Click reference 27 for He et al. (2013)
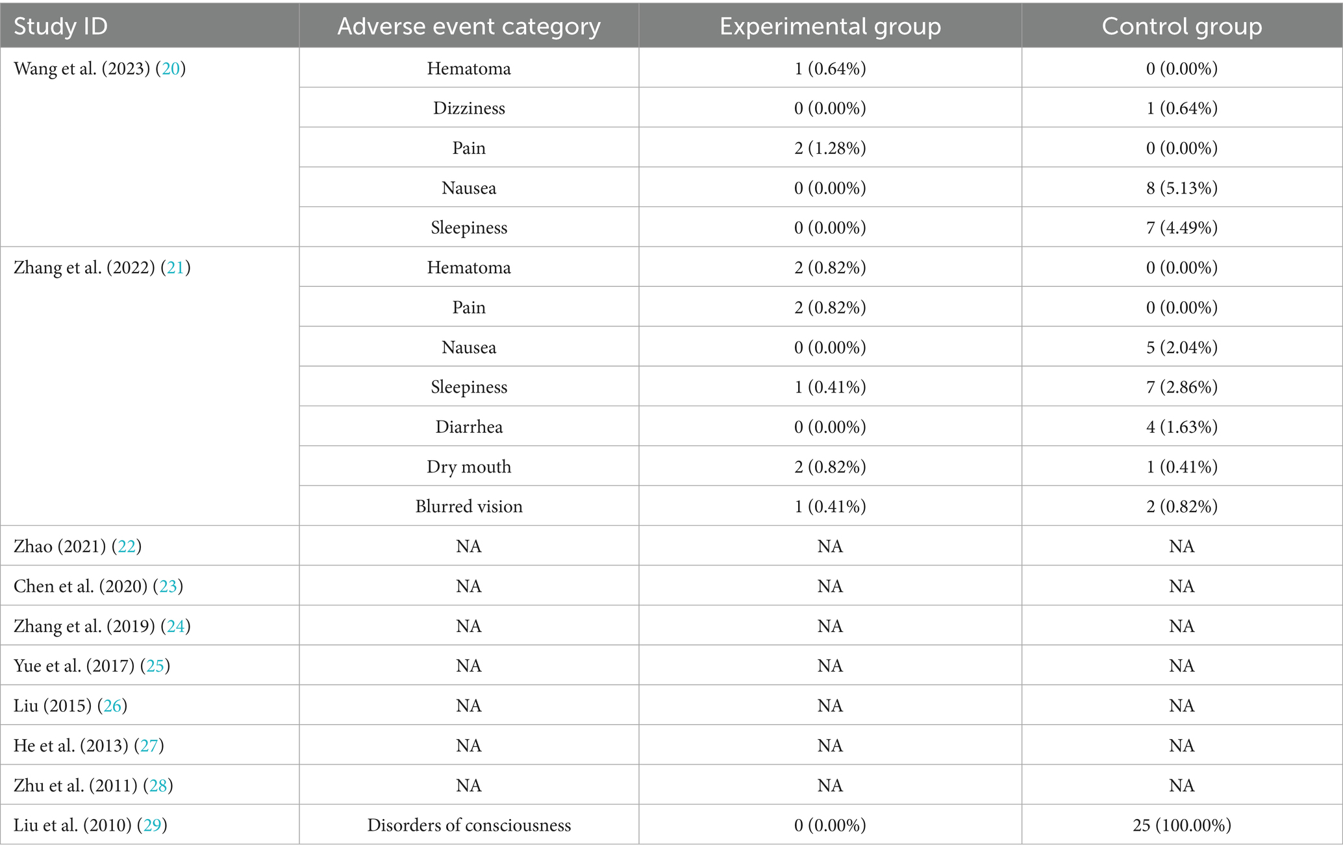Image resolution: width=1343 pixels, height=856 pixels. tap(149, 746)
